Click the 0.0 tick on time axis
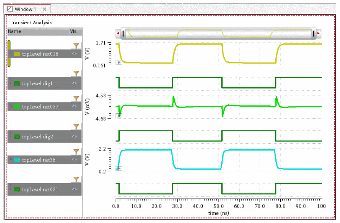340x223 pixels. (x=116, y=206)
